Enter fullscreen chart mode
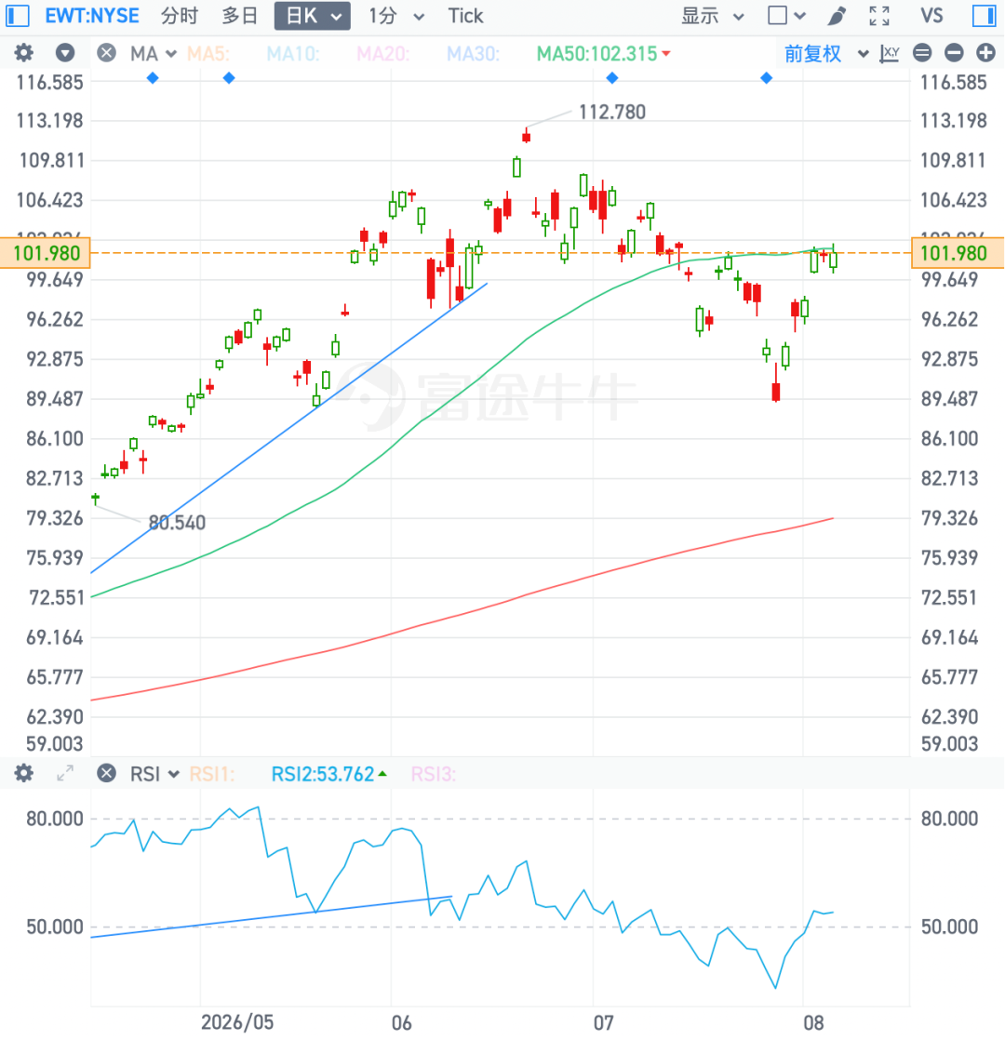Image resolution: width=1005 pixels, height=1040 pixels. 879,15
